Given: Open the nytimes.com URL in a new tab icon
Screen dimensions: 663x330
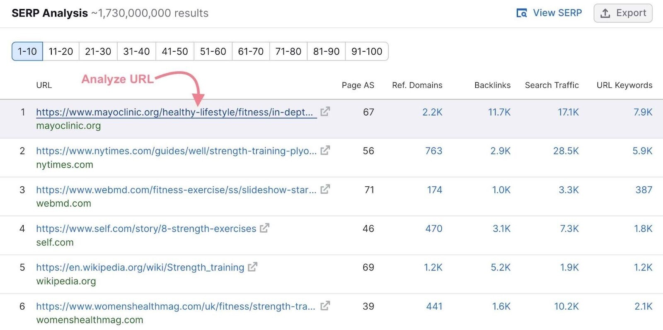Looking at the screenshot, I should tap(326, 150).
